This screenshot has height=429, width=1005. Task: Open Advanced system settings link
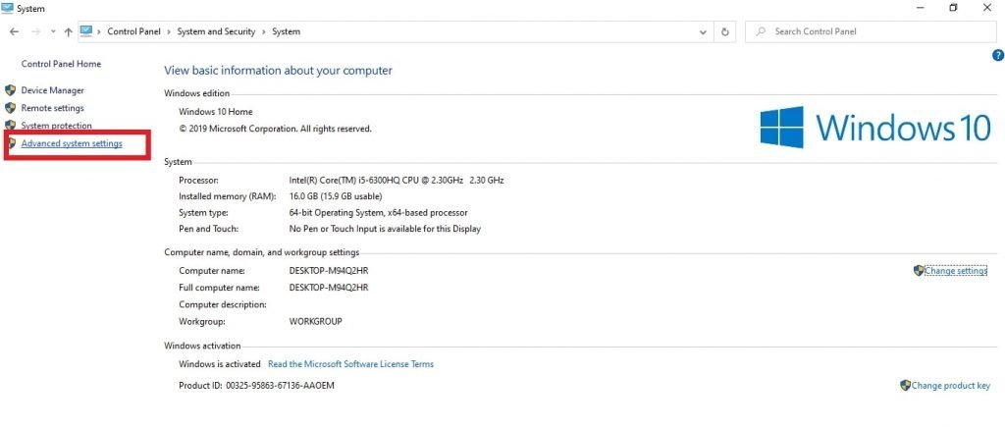[x=72, y=144]
